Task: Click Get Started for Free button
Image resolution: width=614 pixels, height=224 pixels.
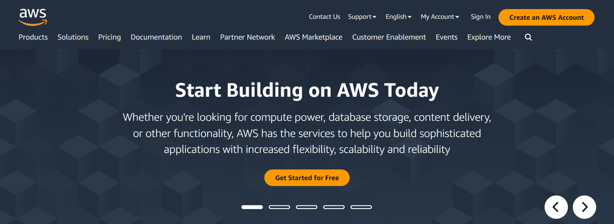Action: click(x=307, y=178)
